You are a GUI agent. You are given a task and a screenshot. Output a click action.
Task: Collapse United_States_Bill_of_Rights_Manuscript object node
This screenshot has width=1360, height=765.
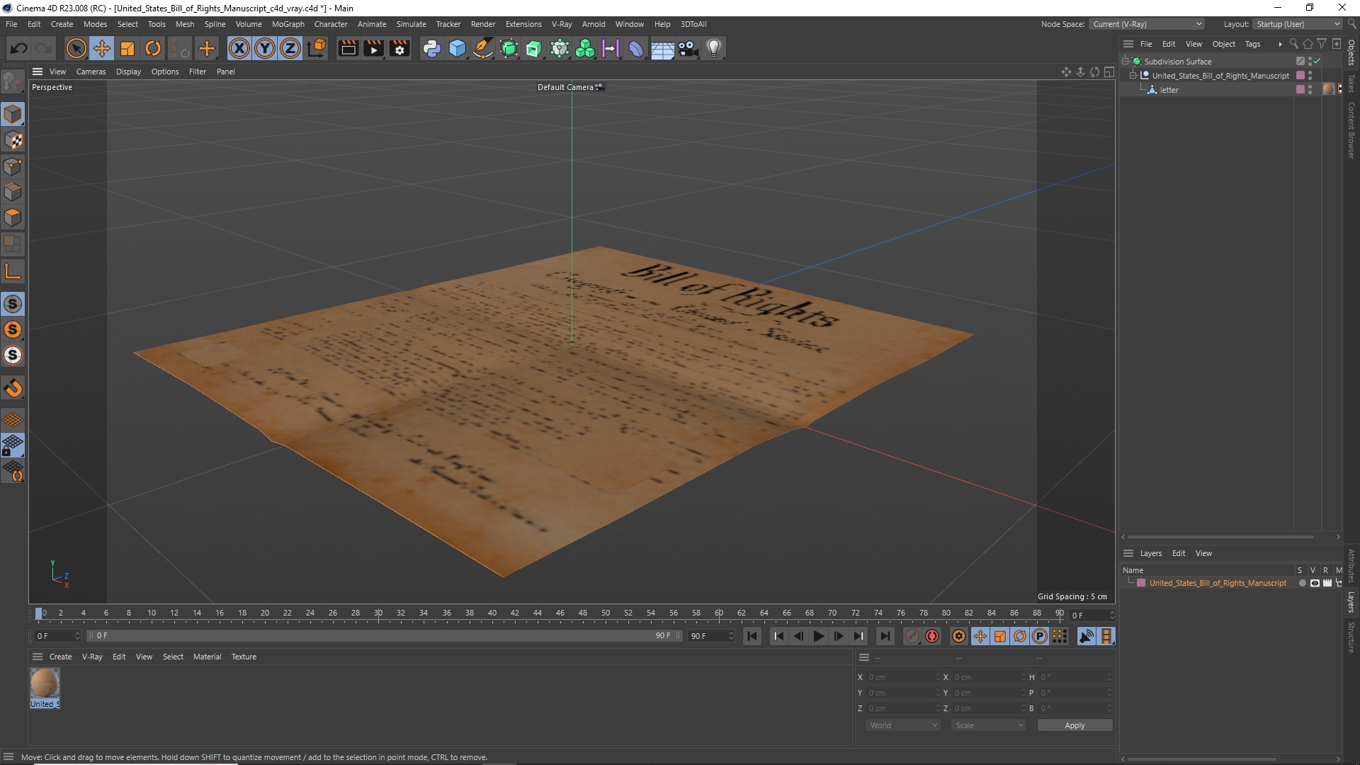[x=1133, y=76]
